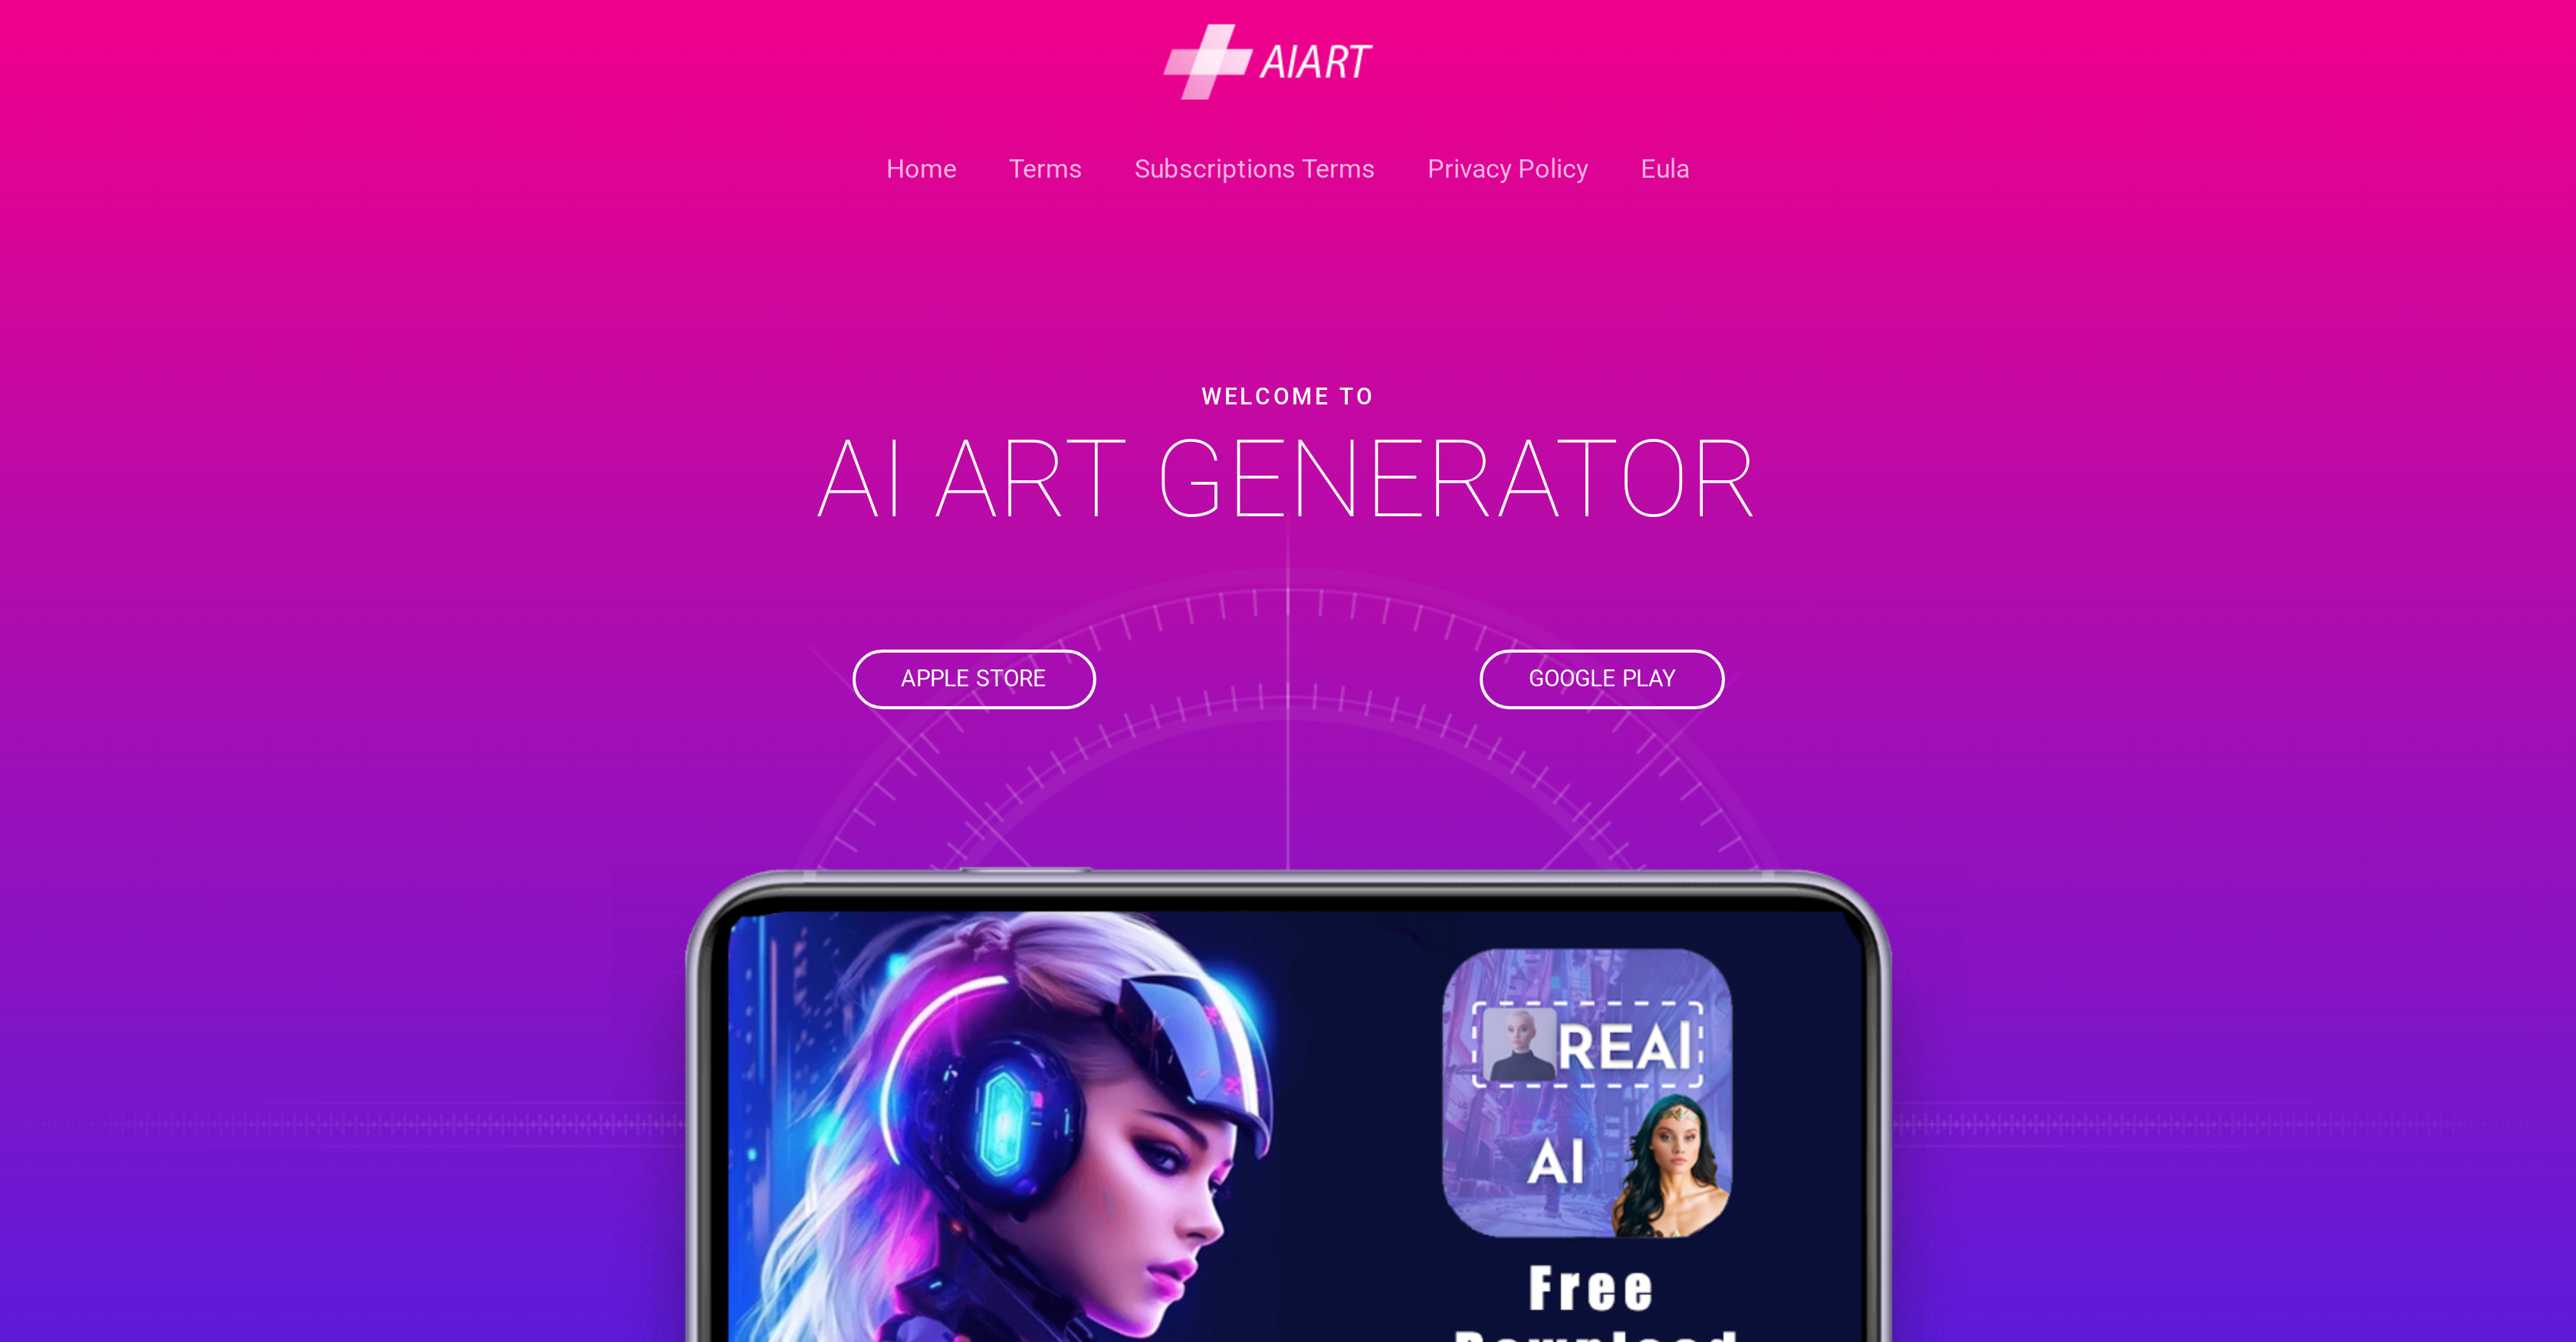The width and height of the screenshot is (2576, 1342).
Task: Click the Apple Store button
Action: (974, 678)
